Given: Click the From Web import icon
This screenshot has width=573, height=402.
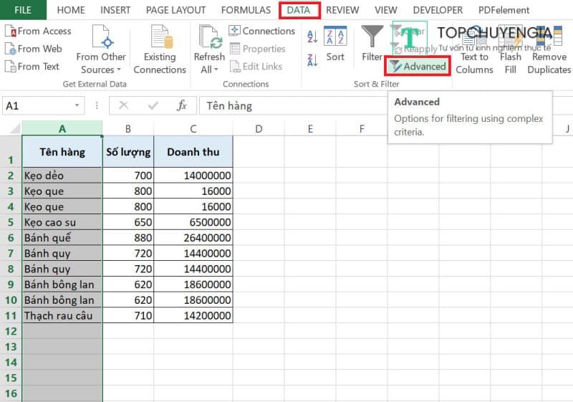Looking at the screenshot, I should 11,49.
